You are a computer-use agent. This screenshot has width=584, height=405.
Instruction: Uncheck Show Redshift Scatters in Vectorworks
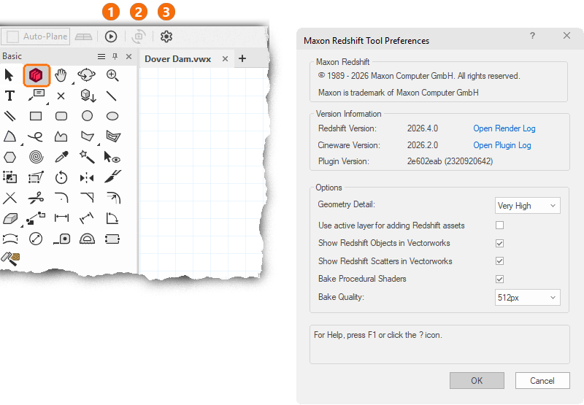[x=500, y=261]
